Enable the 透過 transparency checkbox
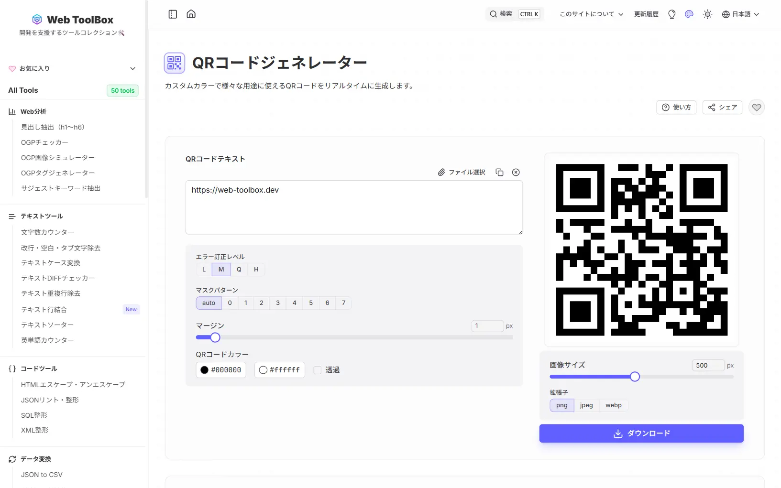The width and height of the screenshot is (781, 488). coord(318,370)
